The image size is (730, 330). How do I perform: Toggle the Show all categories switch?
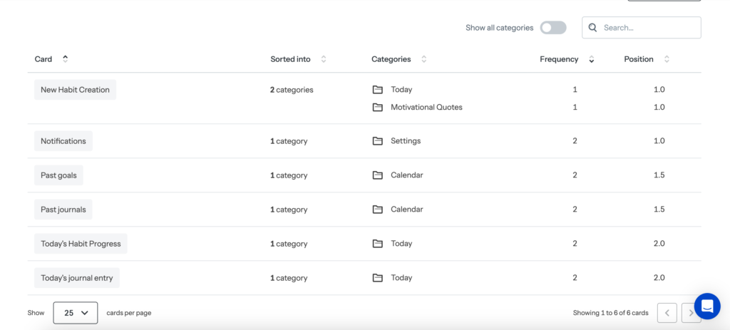pyautogui.click(x=552, y=28)
